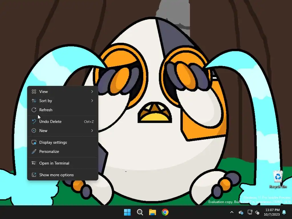This screenshot has height=219, width=292.
Task: Click the View grid icon
Action: [34, 92]
